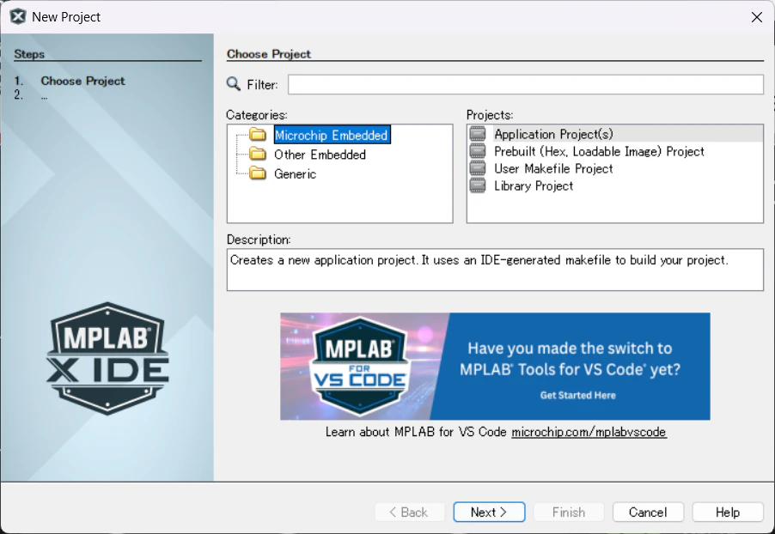Click the Next button

[x=489, y=513]
